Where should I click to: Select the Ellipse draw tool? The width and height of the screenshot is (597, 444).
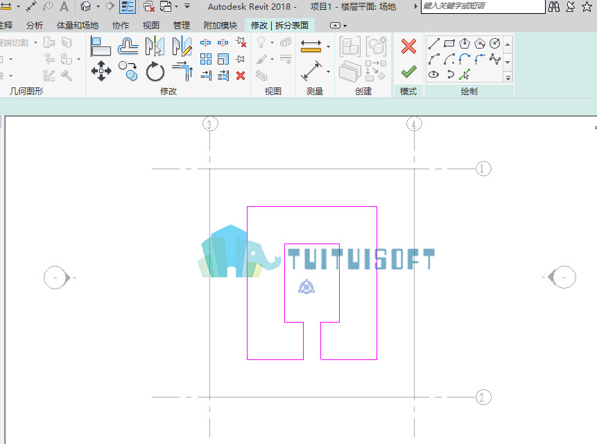(x=433, y=75)
